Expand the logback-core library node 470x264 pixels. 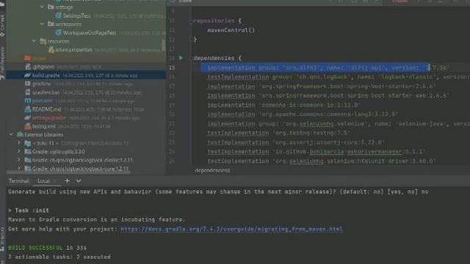(x=19, y=168)
